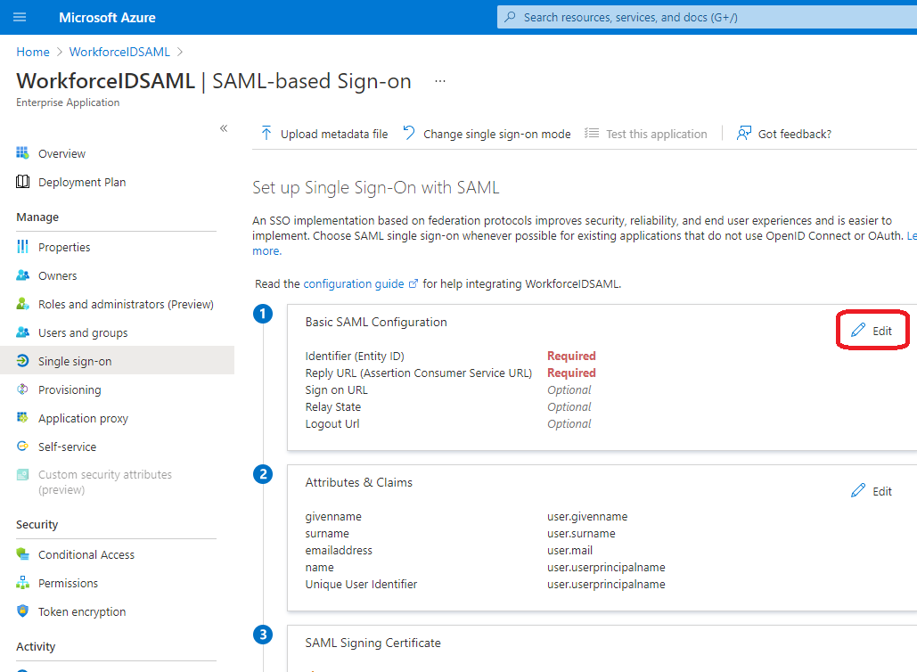Select the Single sign-on menu item
This screenshot has height=672, width=917.
[117, 361]
